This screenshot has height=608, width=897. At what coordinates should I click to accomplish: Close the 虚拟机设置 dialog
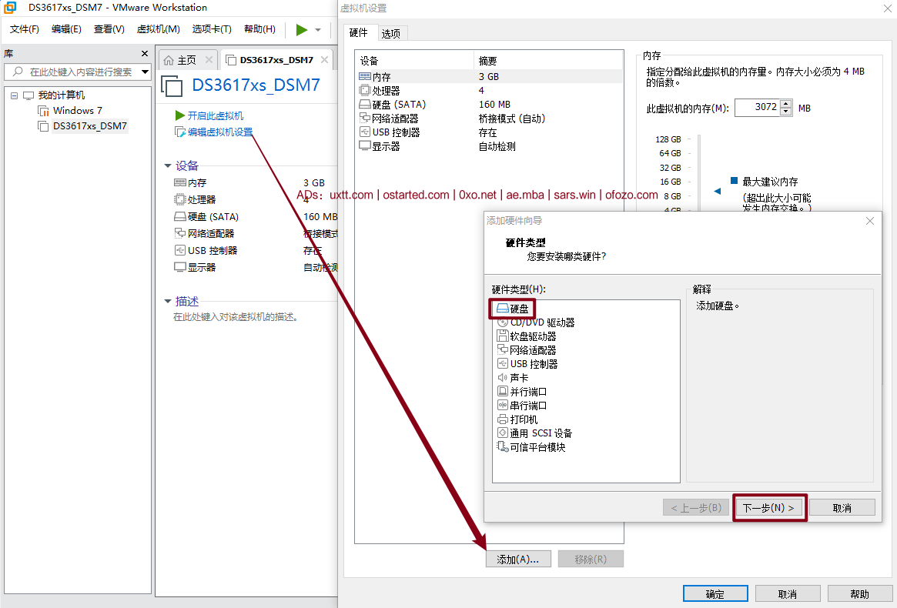pyautogui.click(x=887, y=8)
